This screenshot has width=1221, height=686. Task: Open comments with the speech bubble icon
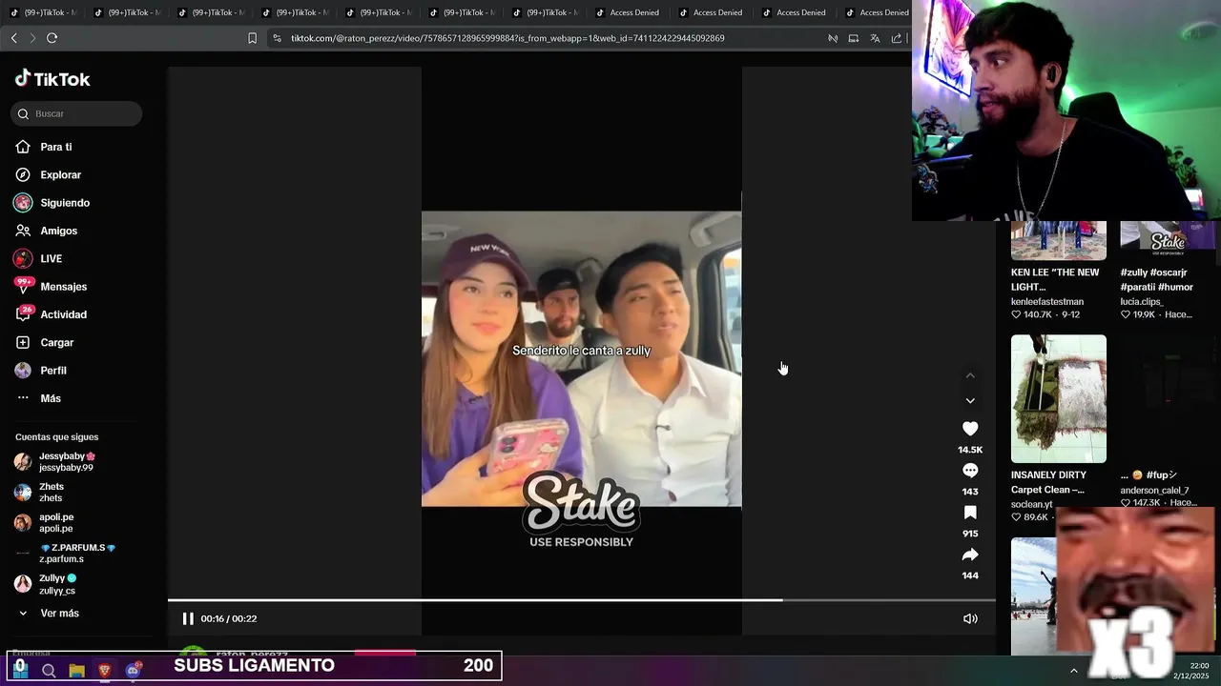tap(970, 471)
